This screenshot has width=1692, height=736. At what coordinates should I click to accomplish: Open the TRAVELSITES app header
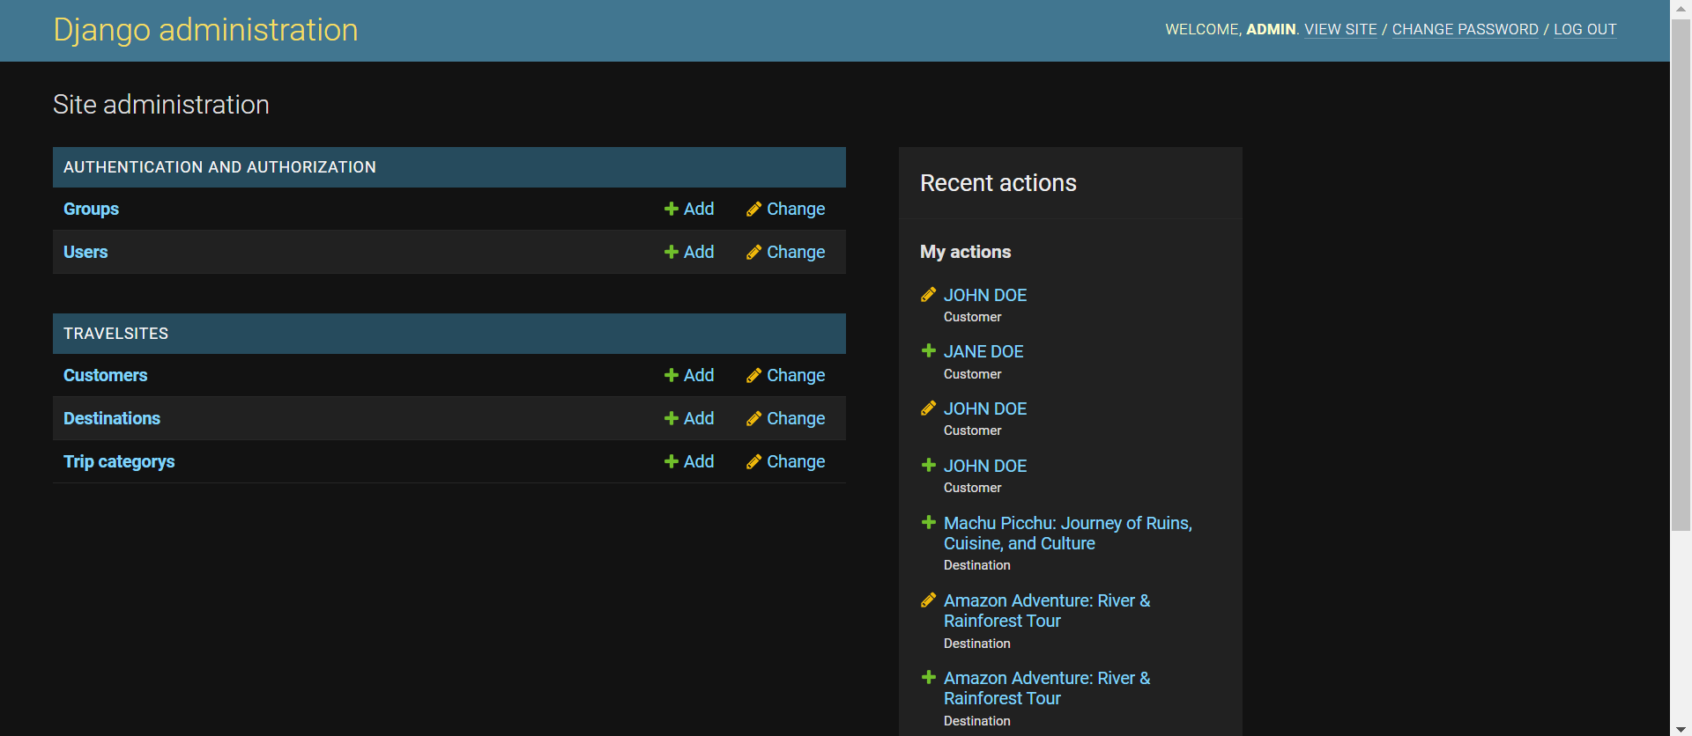click(x=115, y=334)
